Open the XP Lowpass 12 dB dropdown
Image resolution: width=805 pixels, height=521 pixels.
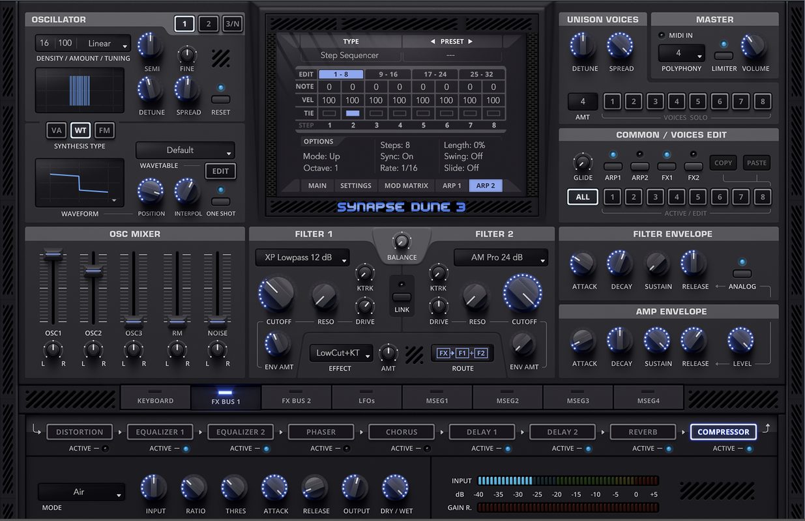pos(302,258)
